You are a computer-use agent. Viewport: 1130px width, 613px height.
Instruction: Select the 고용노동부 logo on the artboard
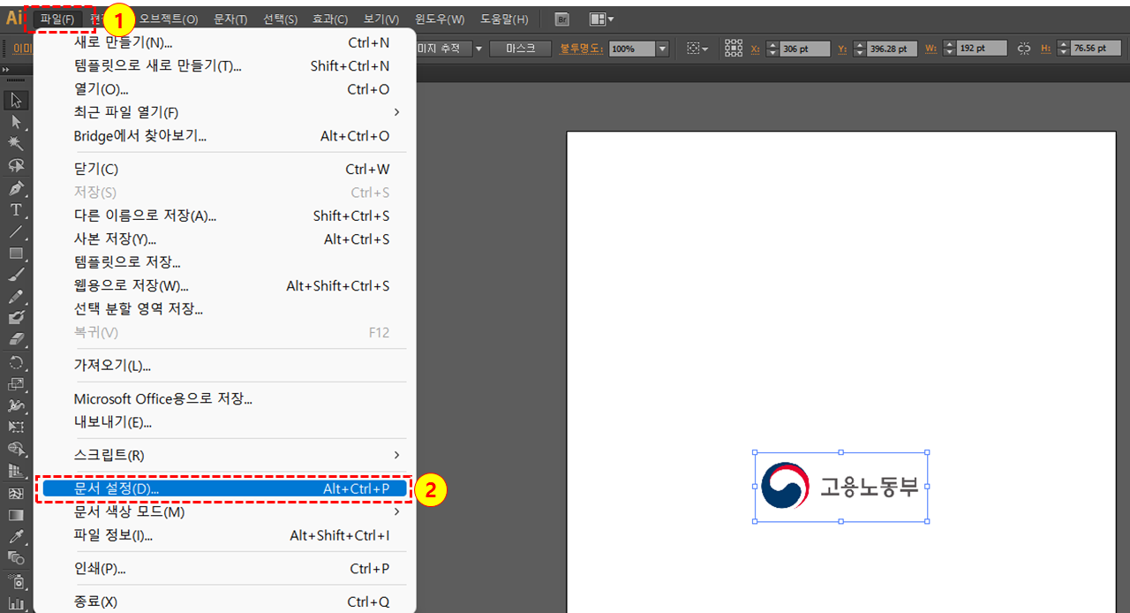pos(840,487)
